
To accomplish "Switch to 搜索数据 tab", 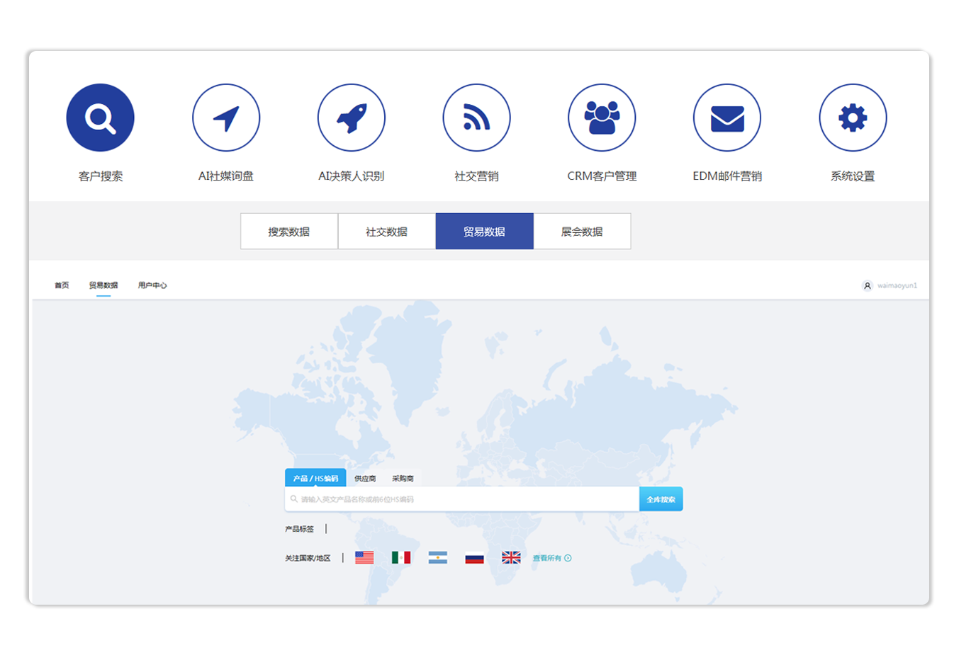I will 289,232.
